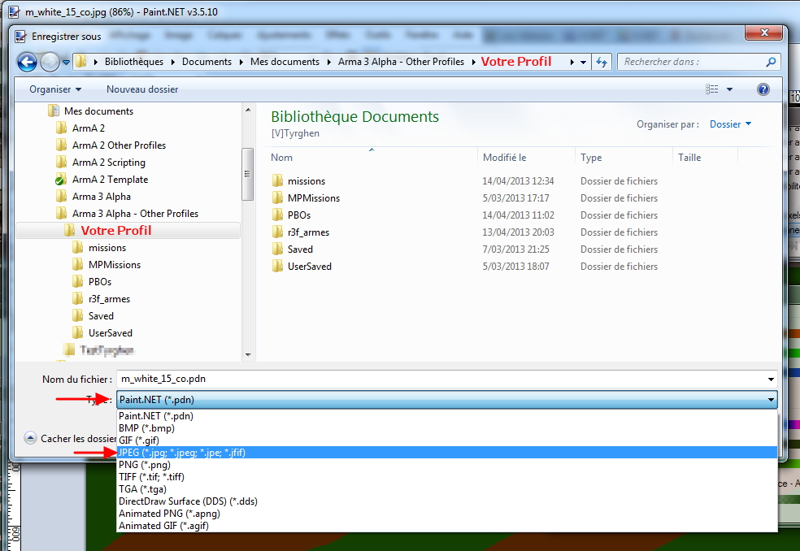The height and width of the screenshot is (551, 800).
Task: Select the MPMissions folder in tree
Action: (115, 265)
